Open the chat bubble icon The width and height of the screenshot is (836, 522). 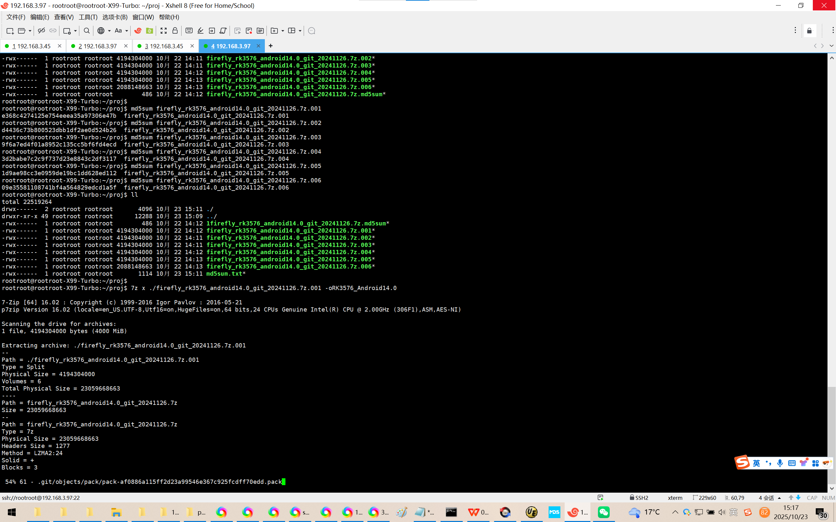[x=312, y=31]
